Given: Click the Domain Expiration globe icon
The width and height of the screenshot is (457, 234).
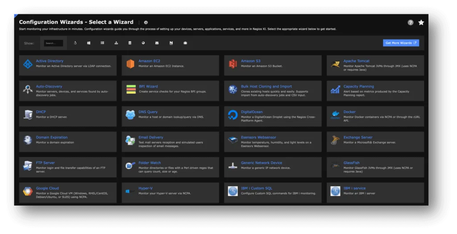Looking at the screenshot, I should tap(28, 140).
